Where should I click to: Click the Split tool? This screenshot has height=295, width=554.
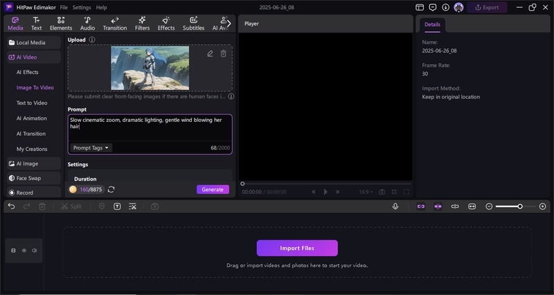click(71, 206)
